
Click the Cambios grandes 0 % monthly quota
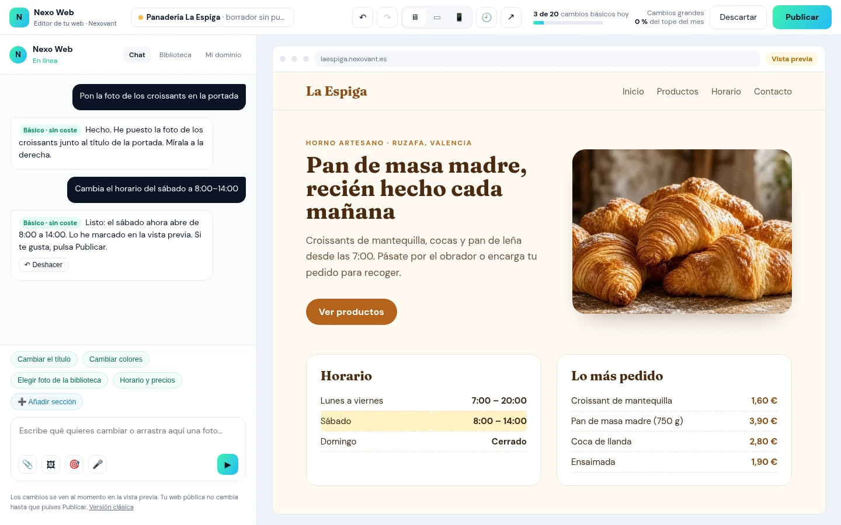[669, 17]
